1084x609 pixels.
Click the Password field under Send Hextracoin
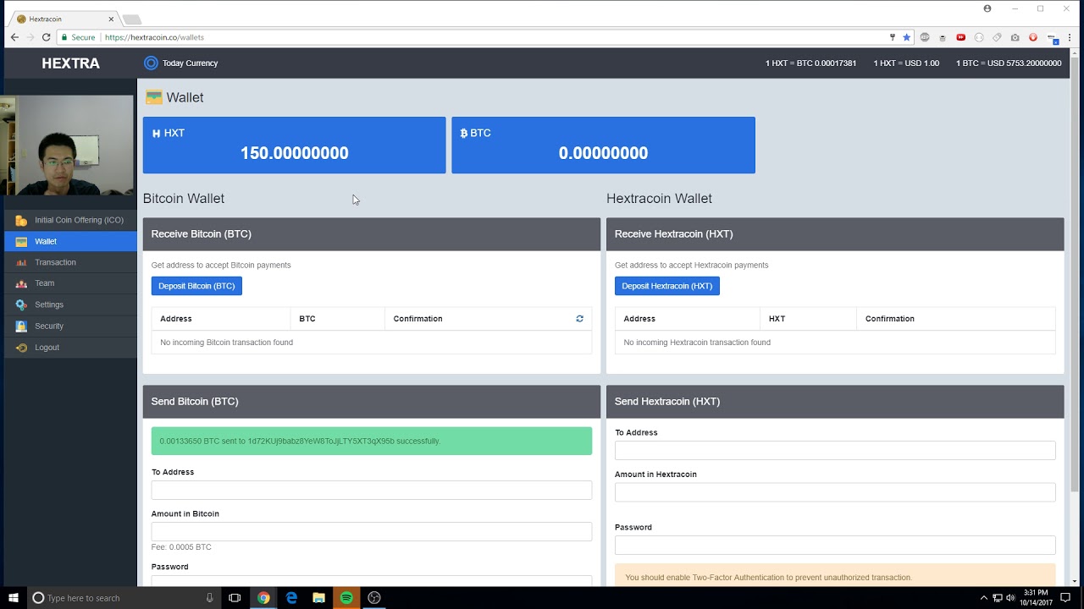coord(835,545)
